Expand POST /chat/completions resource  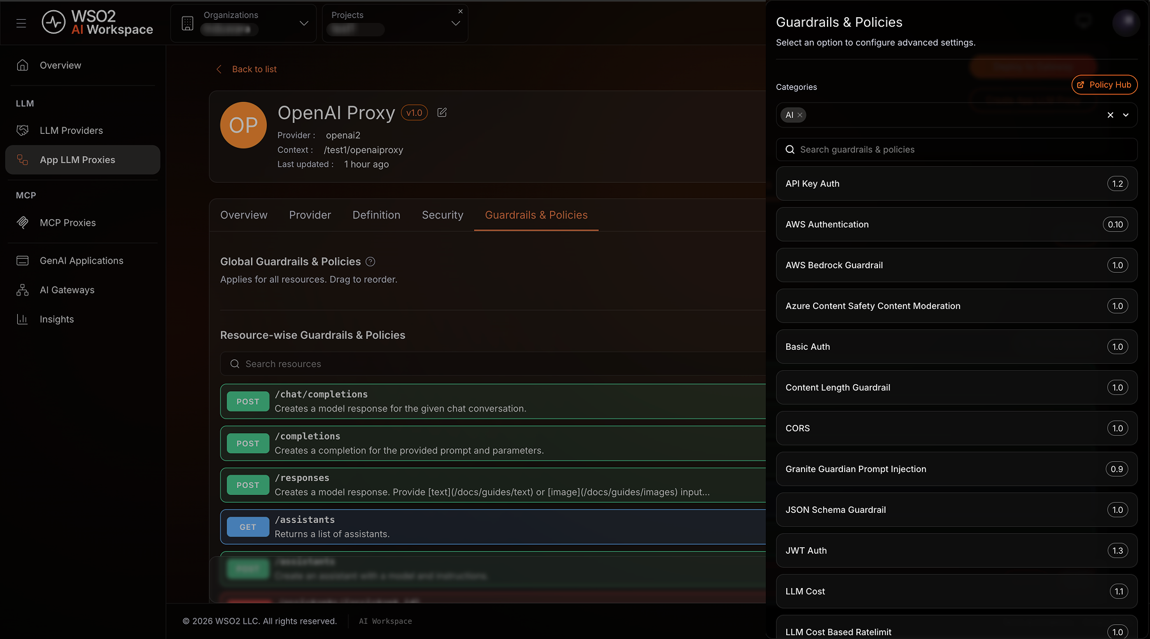point(493,401)
